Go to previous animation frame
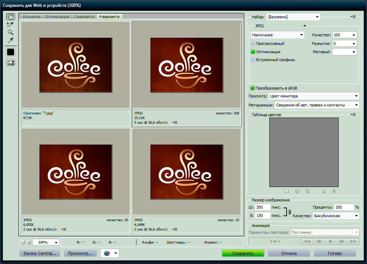Screen dimensions: 367x264 pyautogui.click(x=319, y=241)
